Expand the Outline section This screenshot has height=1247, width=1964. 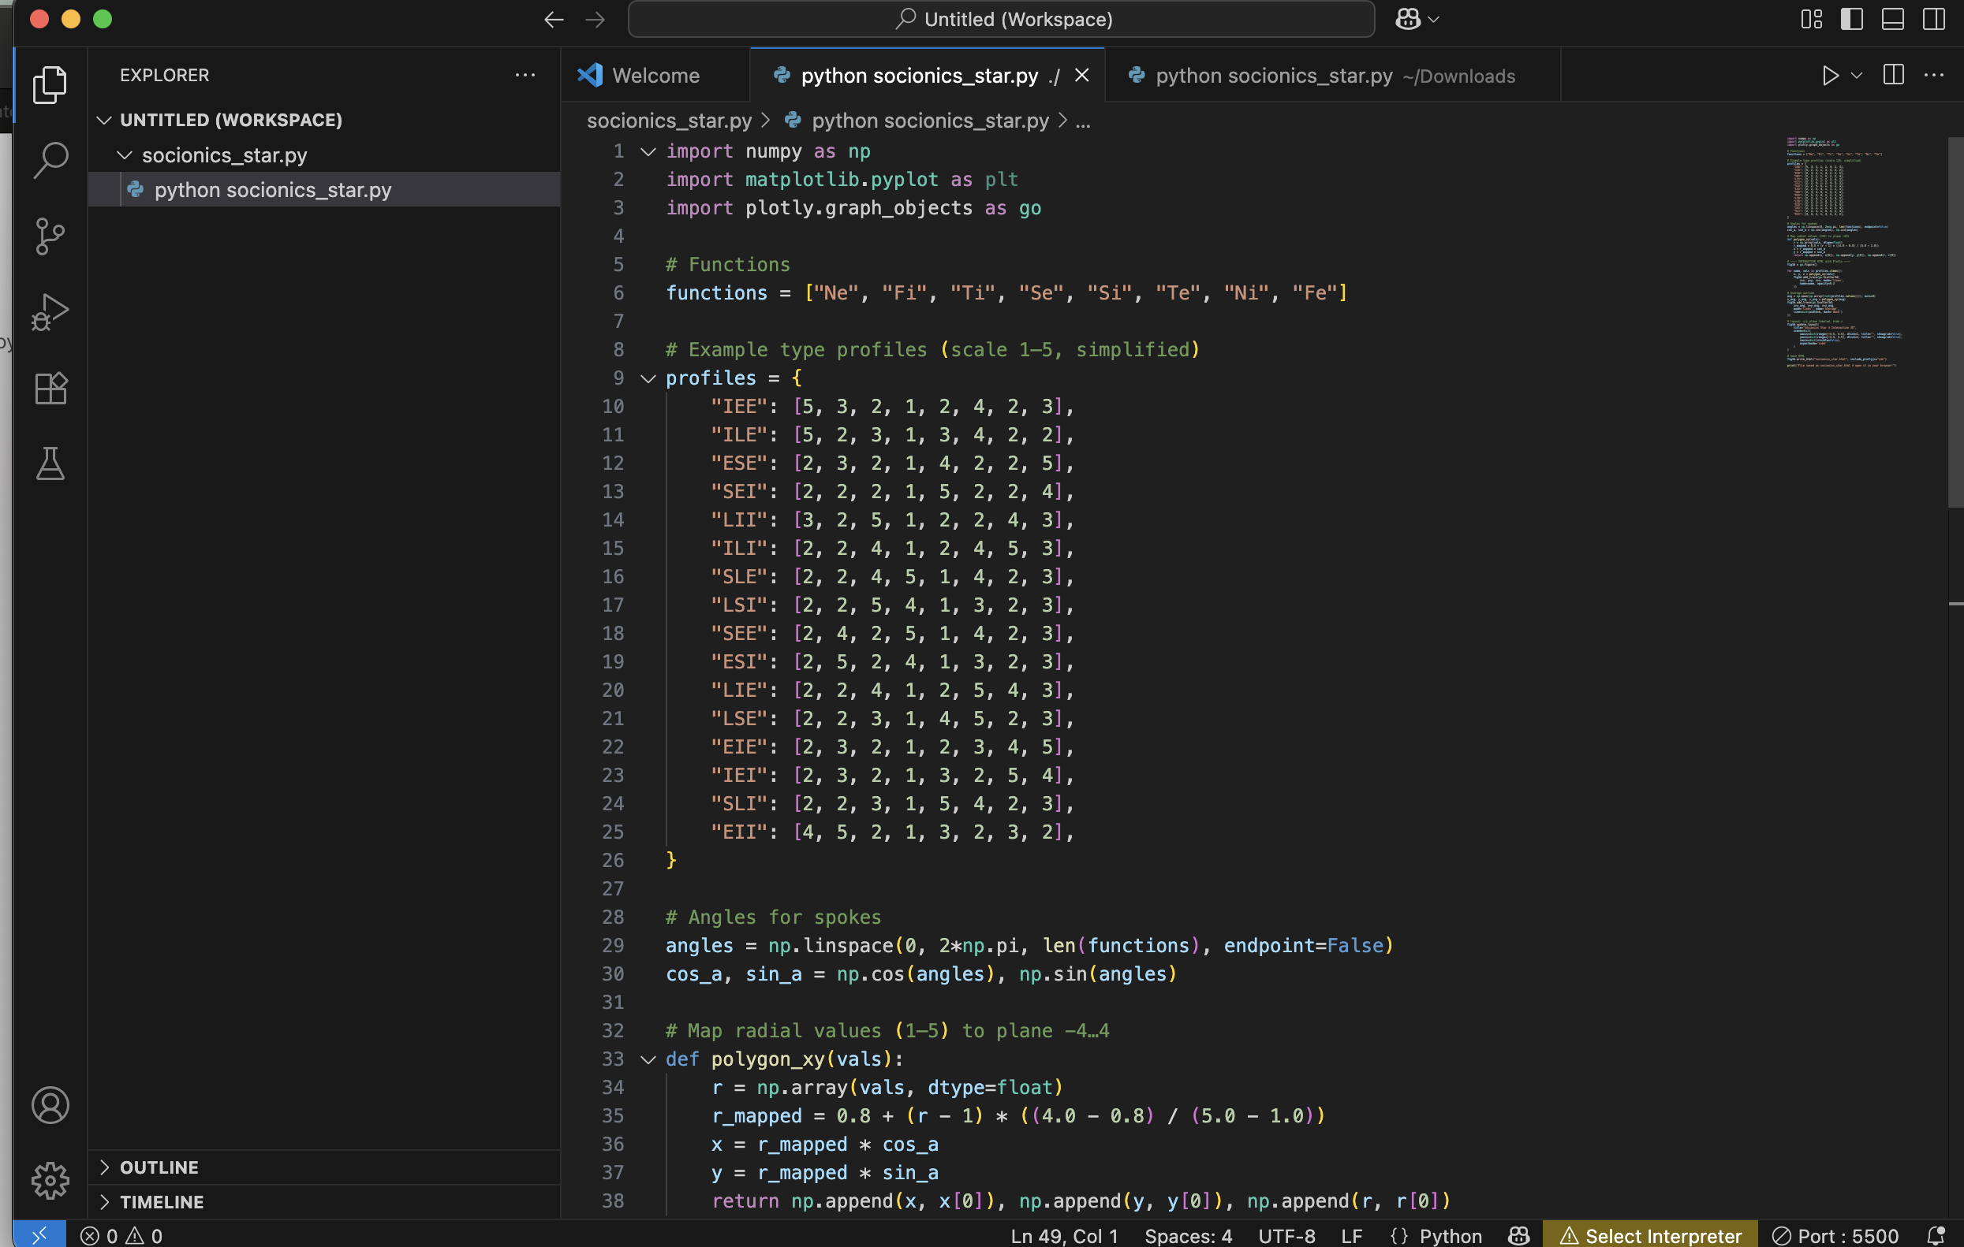159,1167
